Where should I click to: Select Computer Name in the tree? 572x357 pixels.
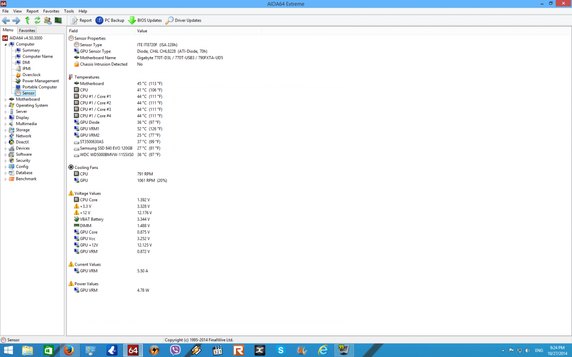[x=38, y=57]
